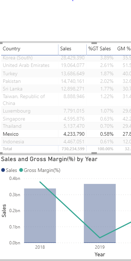Image resolution: width=131 pixels, height=261 pixels.
Task: Click the 0.4bn y-axis label
Action: (x=15, y=178)
